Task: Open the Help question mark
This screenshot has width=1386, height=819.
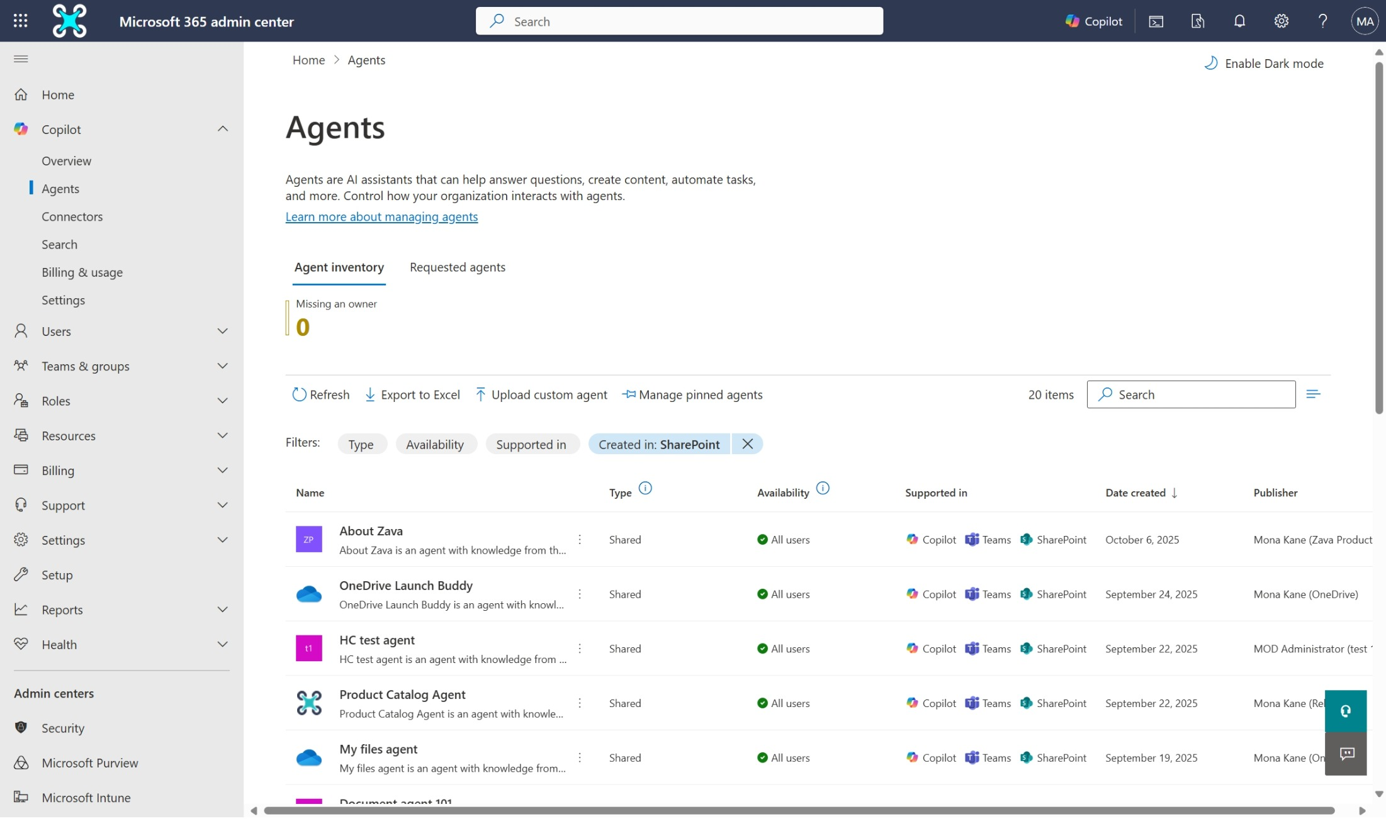Action: tap(1322, 21)
